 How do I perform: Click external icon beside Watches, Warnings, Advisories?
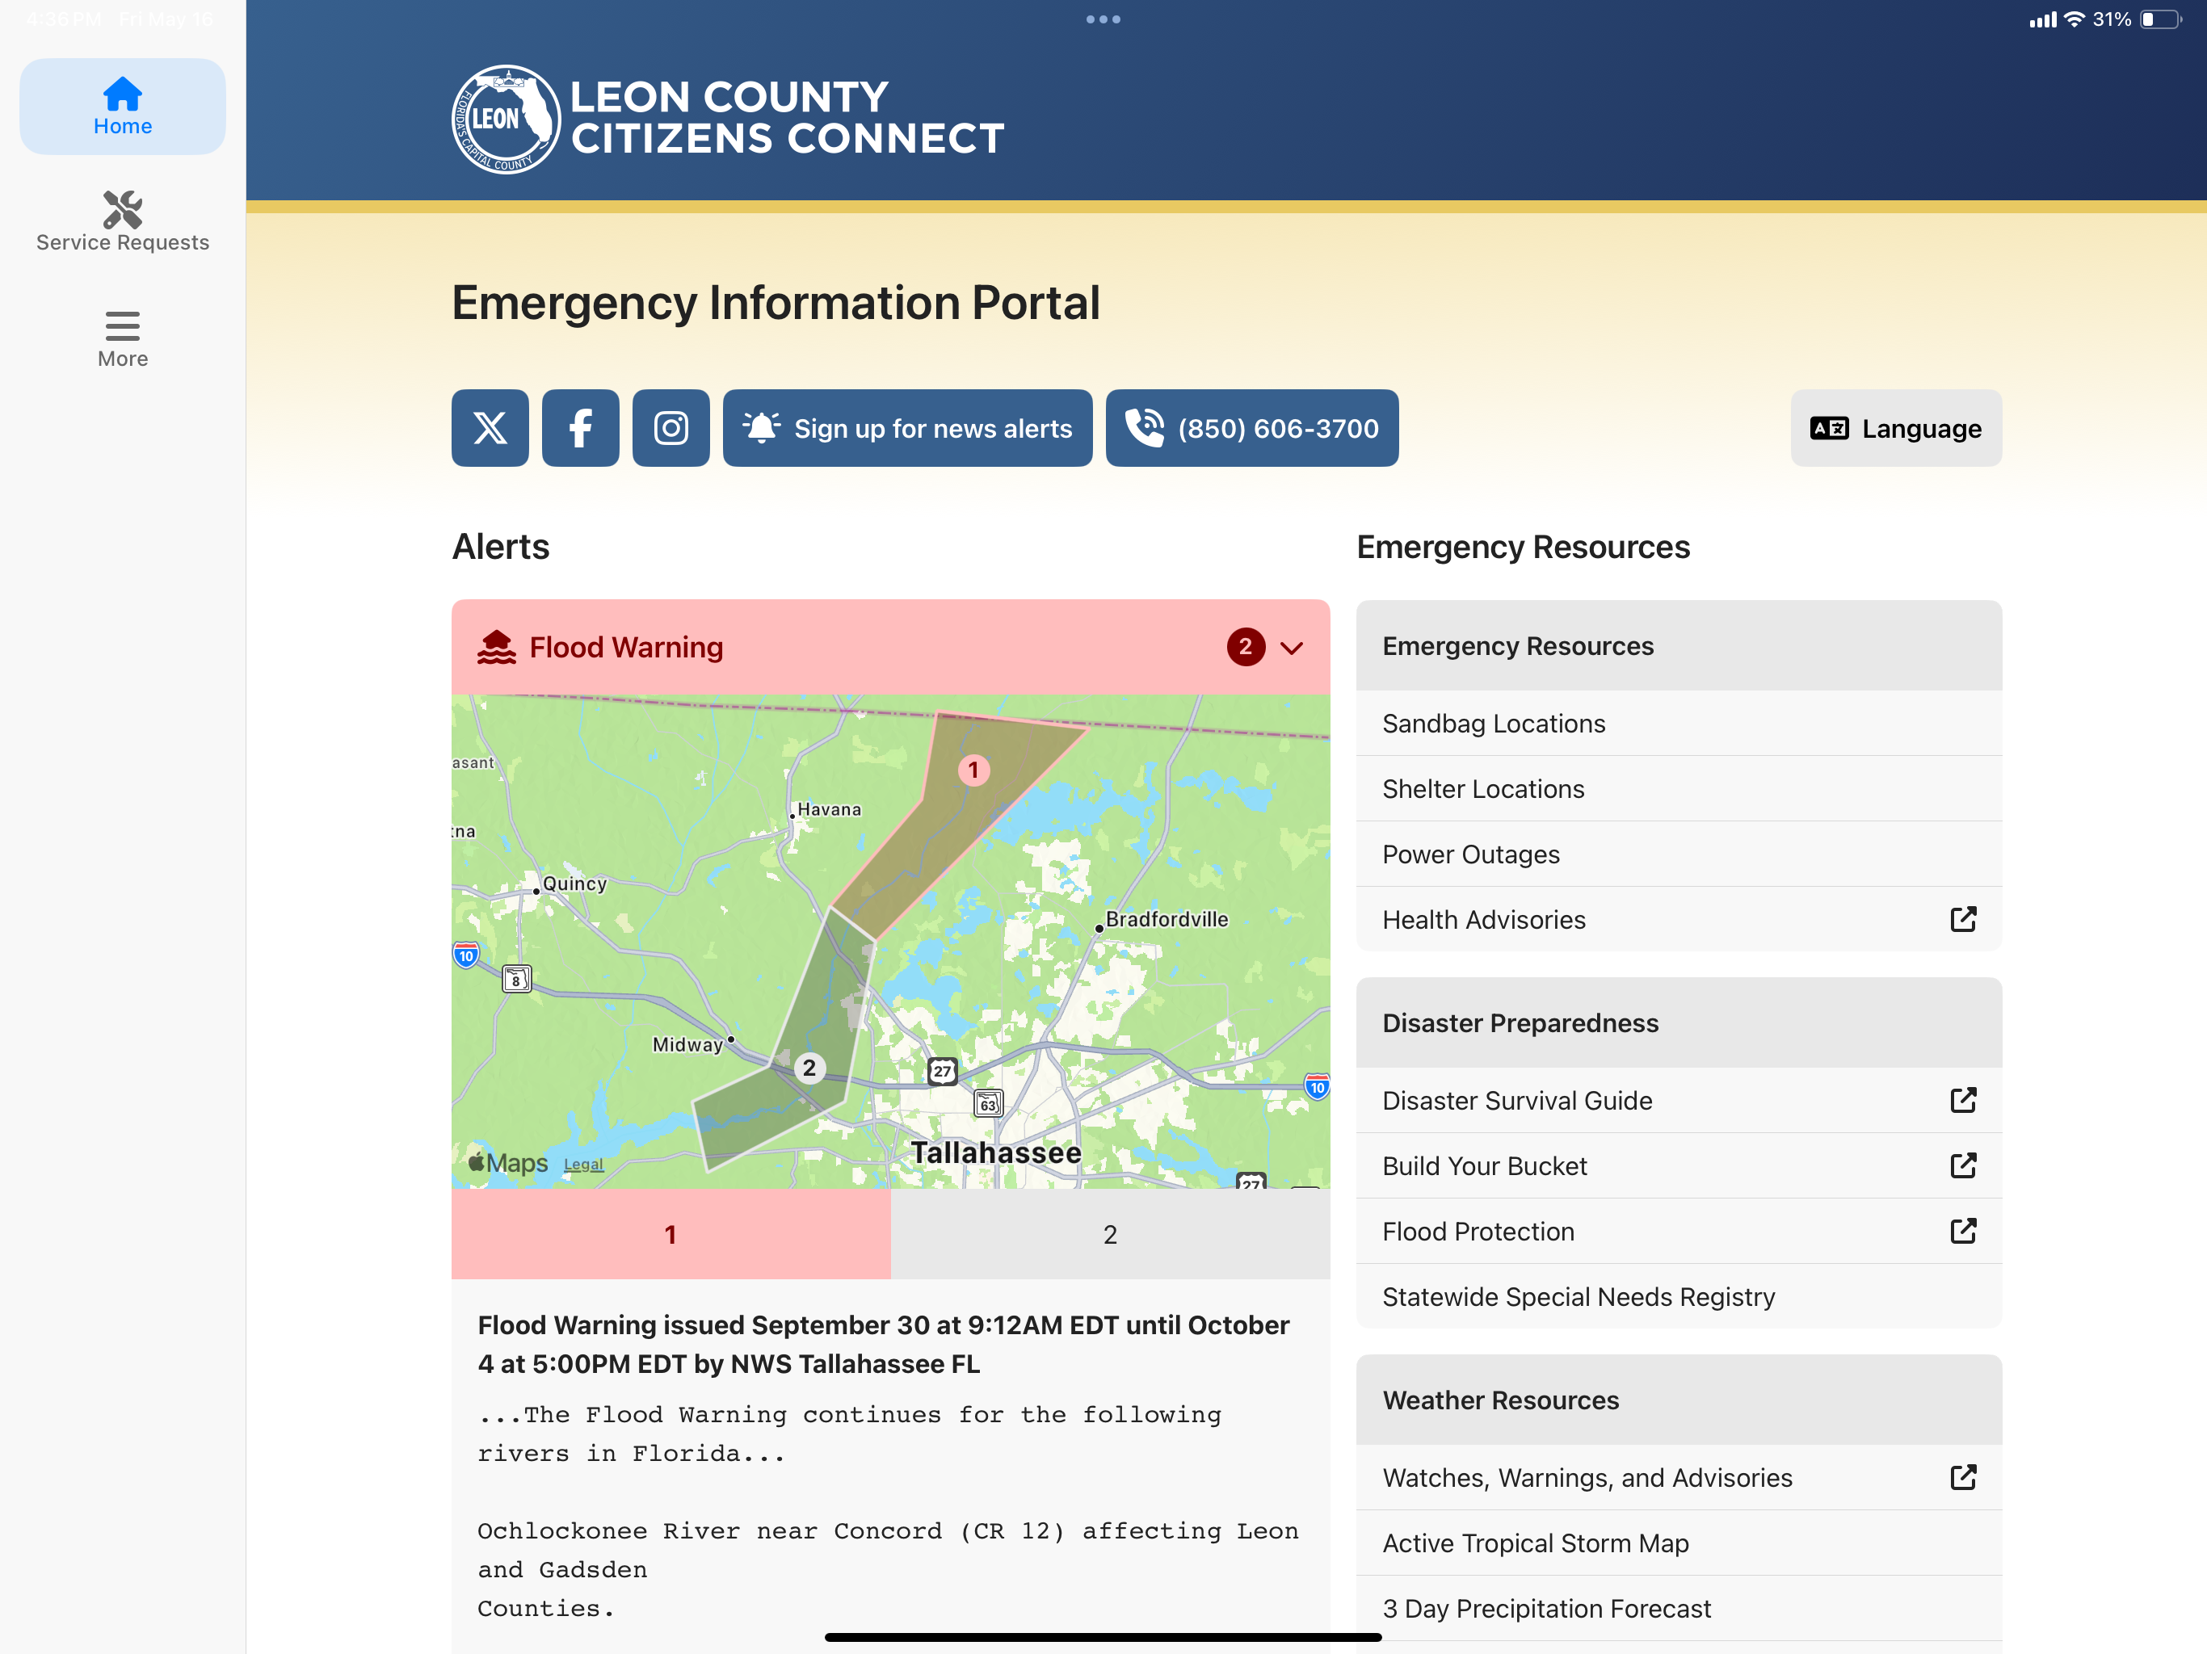pyautogui.click(x=1962, y=1476)
